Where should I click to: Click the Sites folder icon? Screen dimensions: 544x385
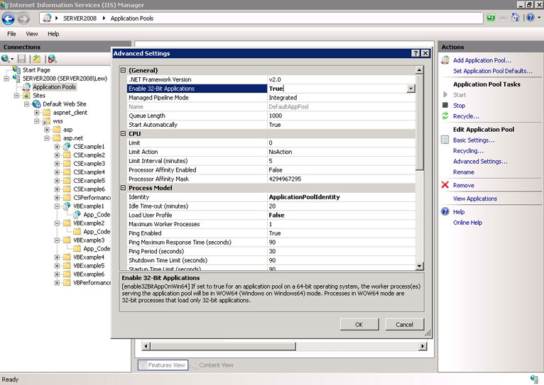click(x=26, y=96)
